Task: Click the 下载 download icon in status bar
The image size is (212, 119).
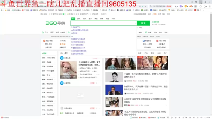Action: click(x=183, y=117)
